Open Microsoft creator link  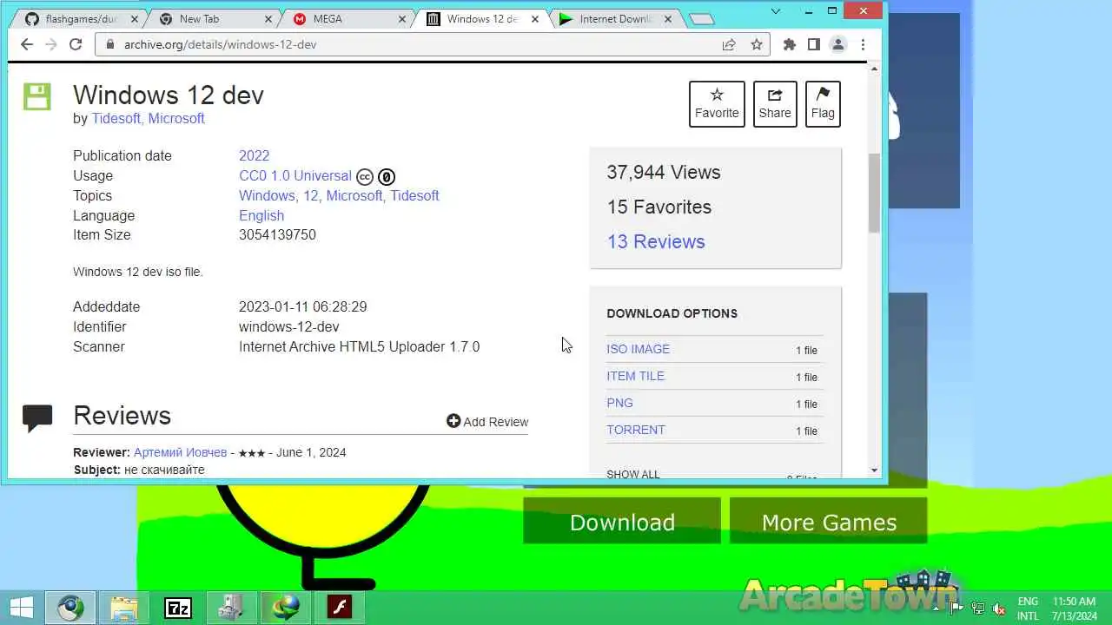click(x=176, y=119)
